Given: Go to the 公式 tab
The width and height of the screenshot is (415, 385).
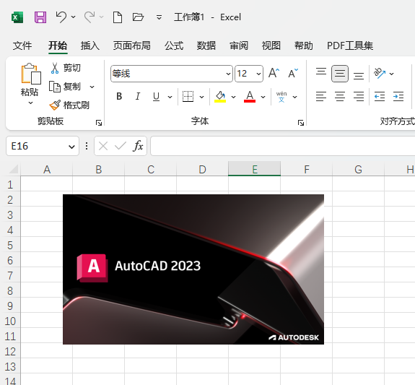Looking at the screenshot, I should tap(174, 46).
